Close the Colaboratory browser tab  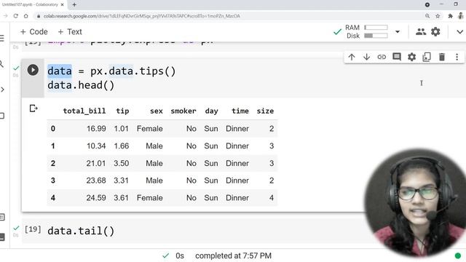(62, 5)
